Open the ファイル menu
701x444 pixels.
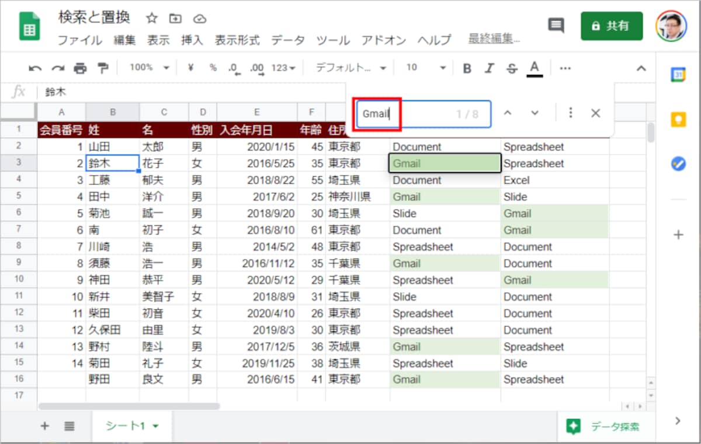79,40
